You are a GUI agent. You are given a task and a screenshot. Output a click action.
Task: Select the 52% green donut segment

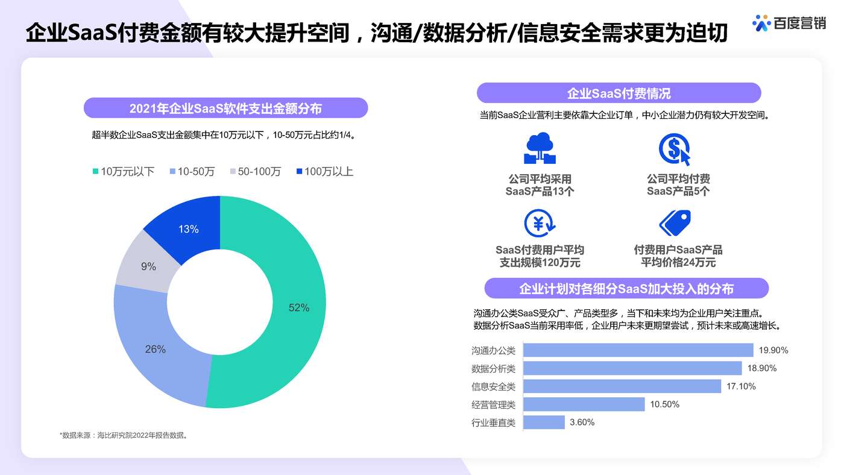click(x=300, y=307)
